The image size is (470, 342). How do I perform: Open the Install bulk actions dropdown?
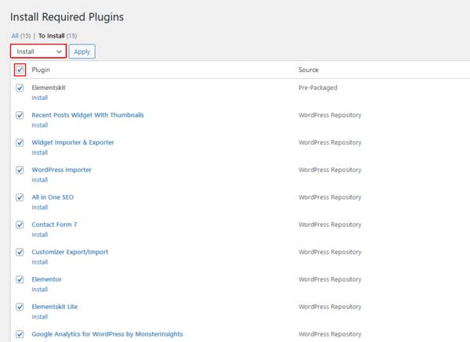tap(38, 51)
